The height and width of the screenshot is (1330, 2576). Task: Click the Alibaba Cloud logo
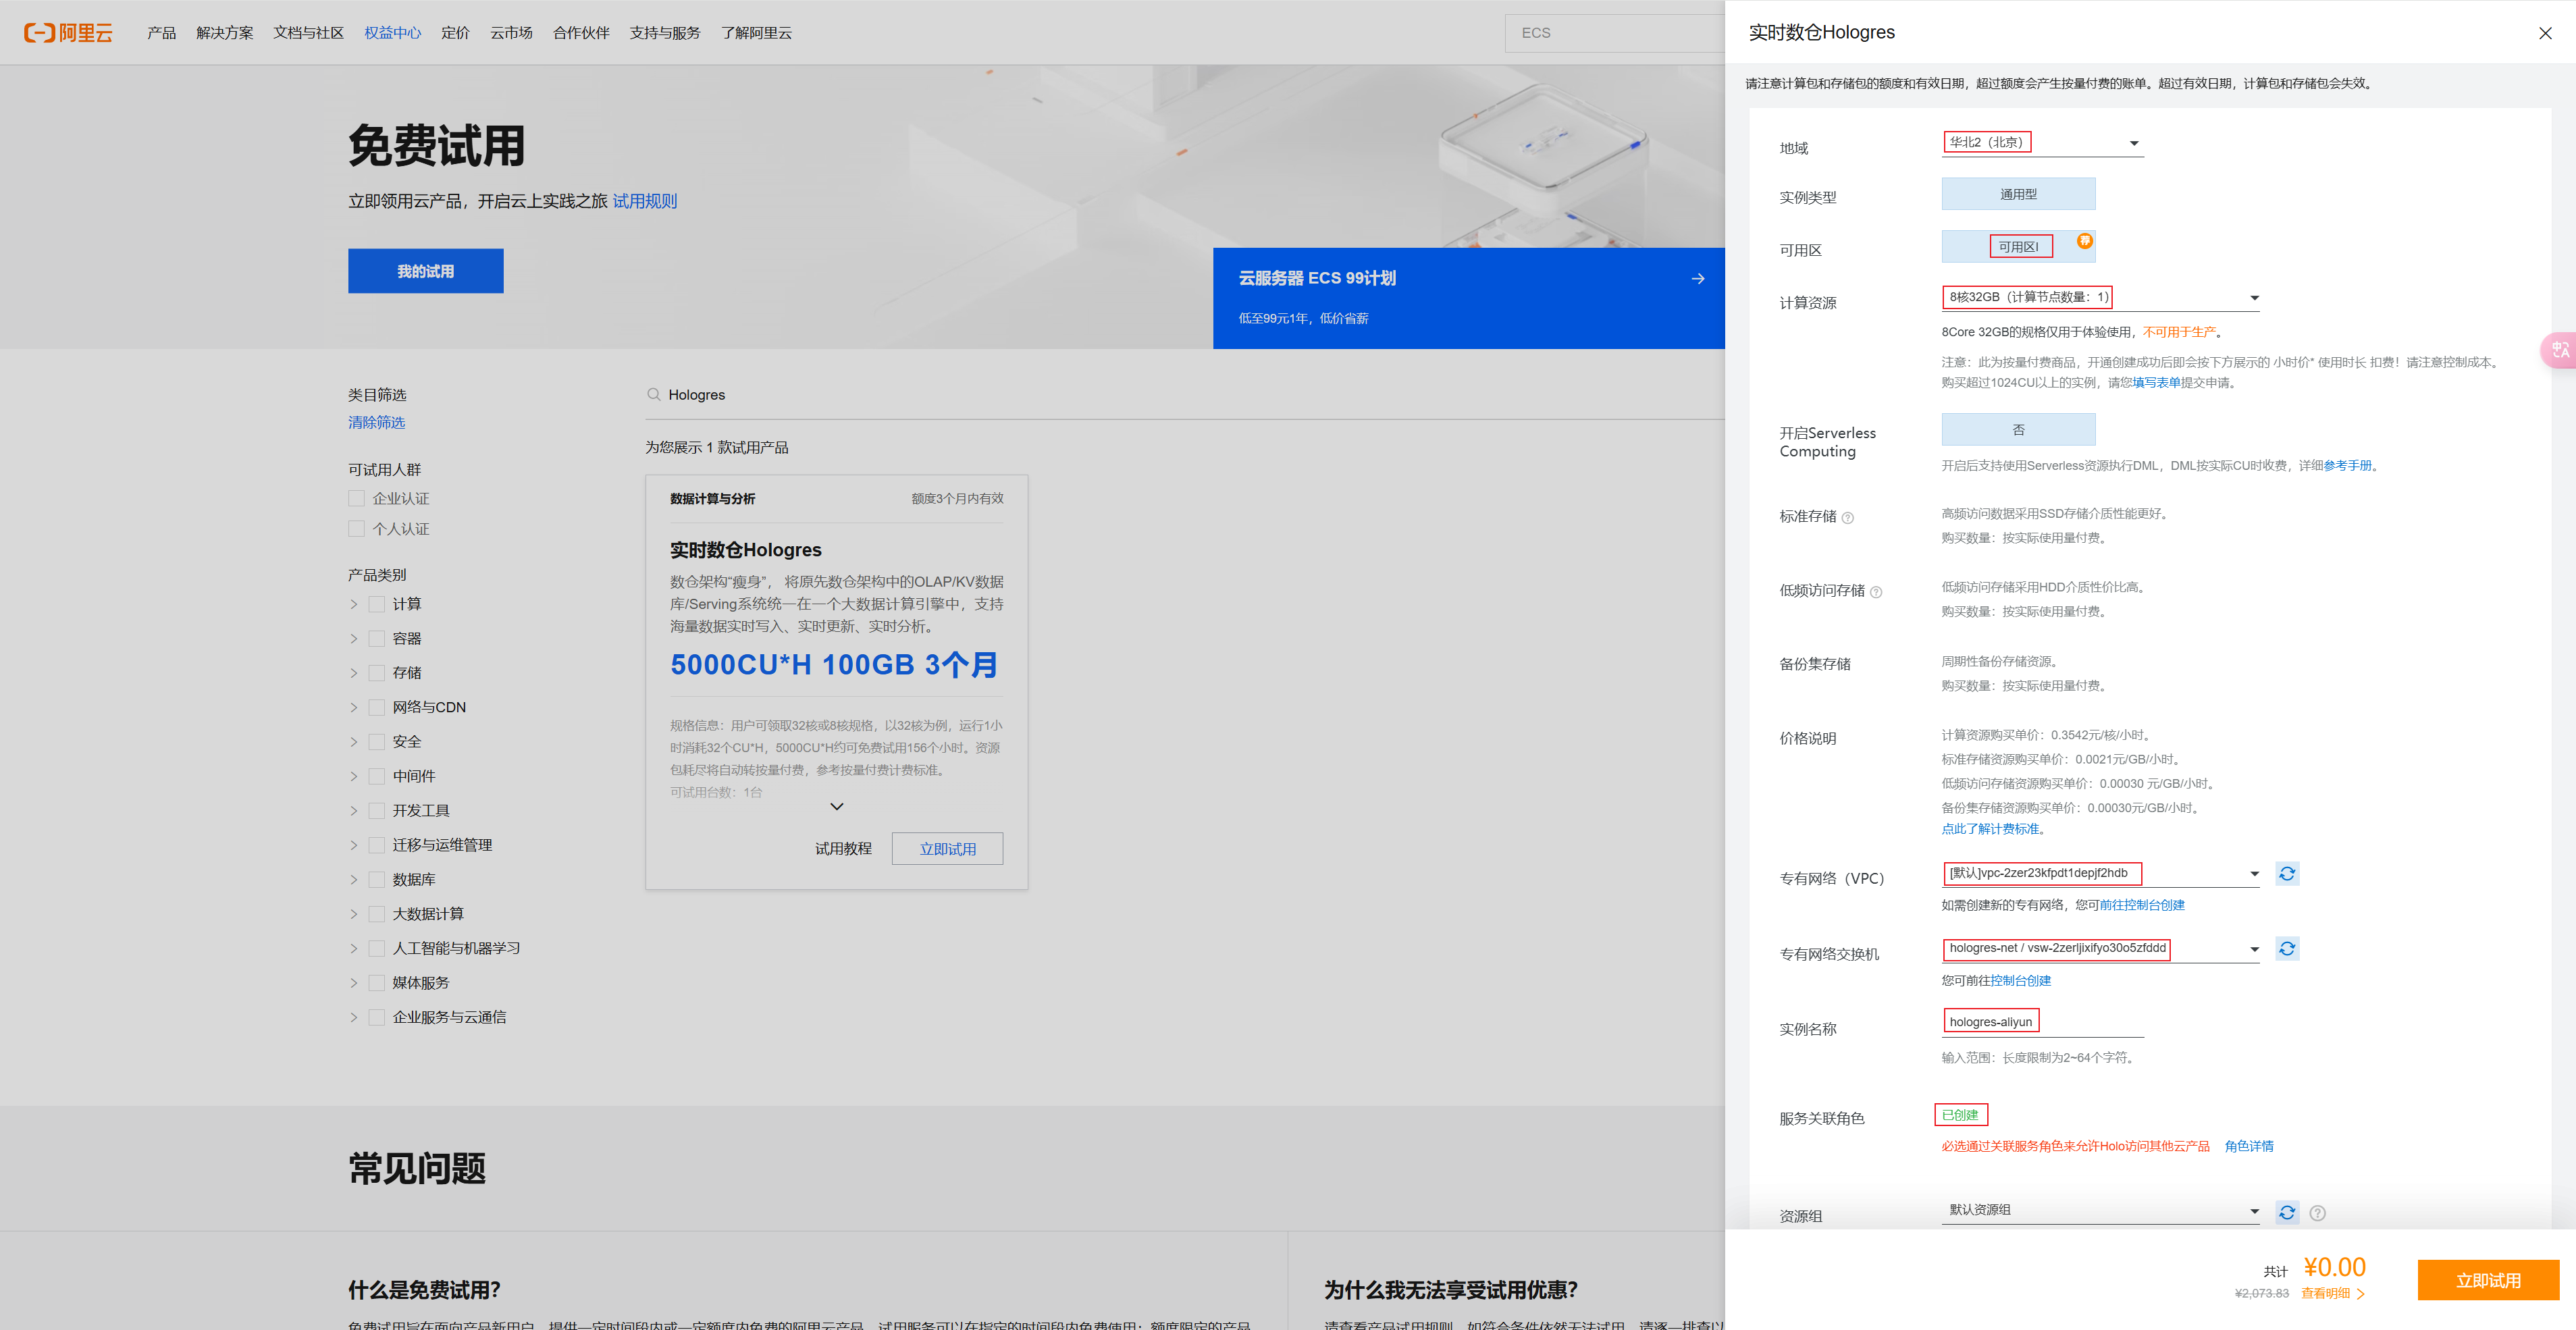coord(68,33)
